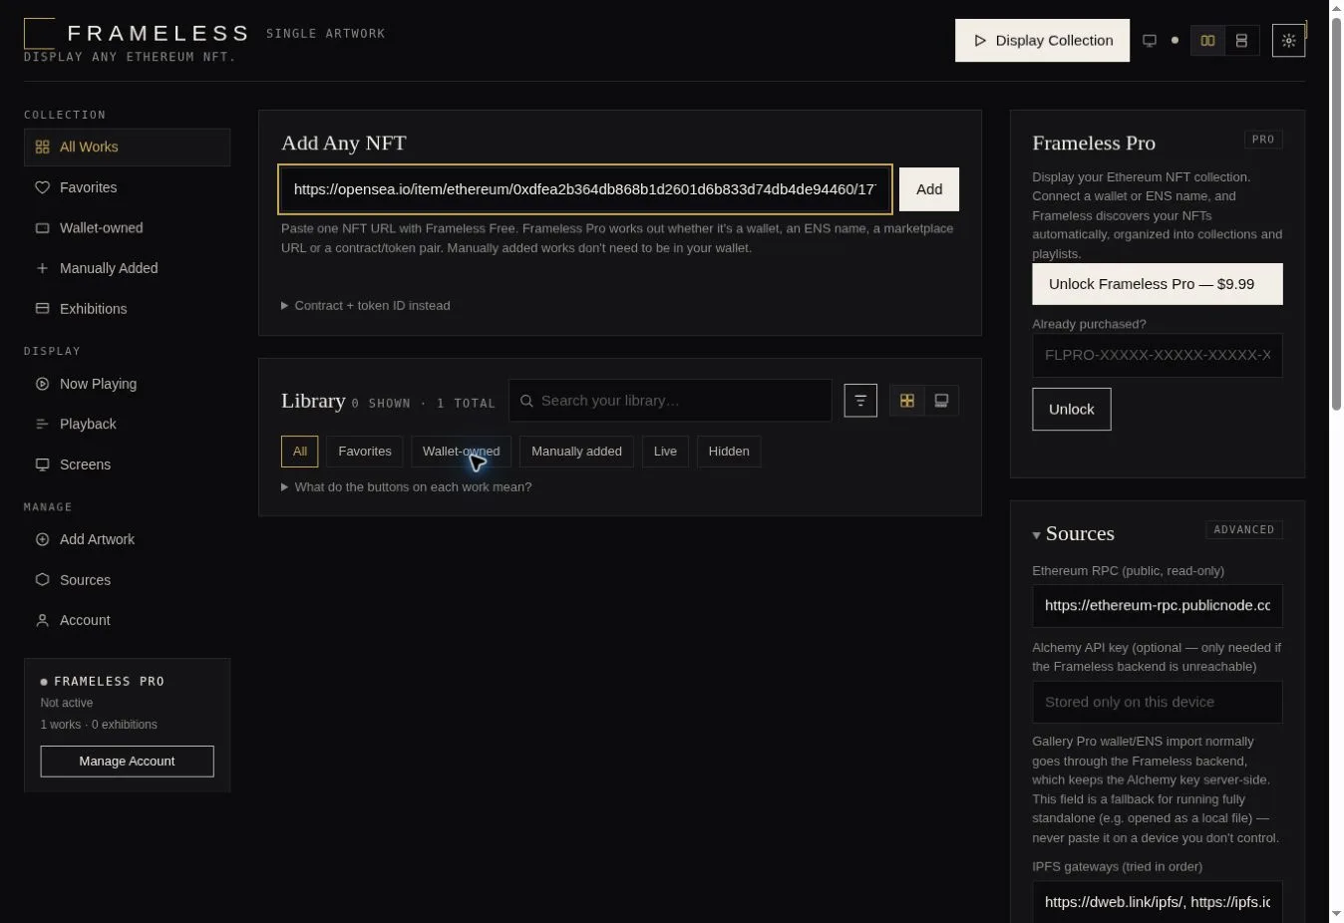The image size is (1344, 923).
Task: Select display preview view for the library
Action: pyautogui.click(x=941, y=401)
